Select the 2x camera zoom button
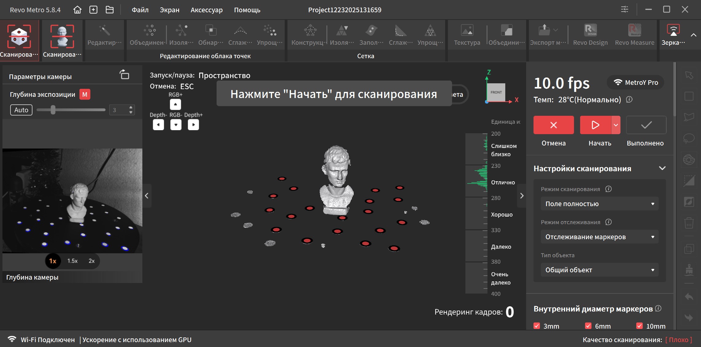Image resolution: width=701 pixels, height=347 pixels. click(x=91, y=261)
